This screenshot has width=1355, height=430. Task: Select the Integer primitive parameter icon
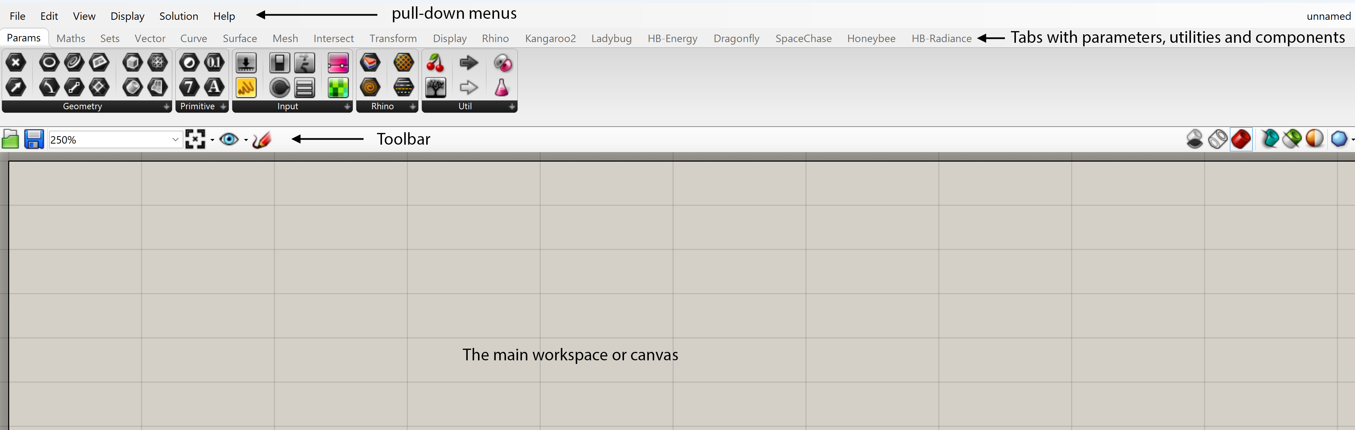189,87
